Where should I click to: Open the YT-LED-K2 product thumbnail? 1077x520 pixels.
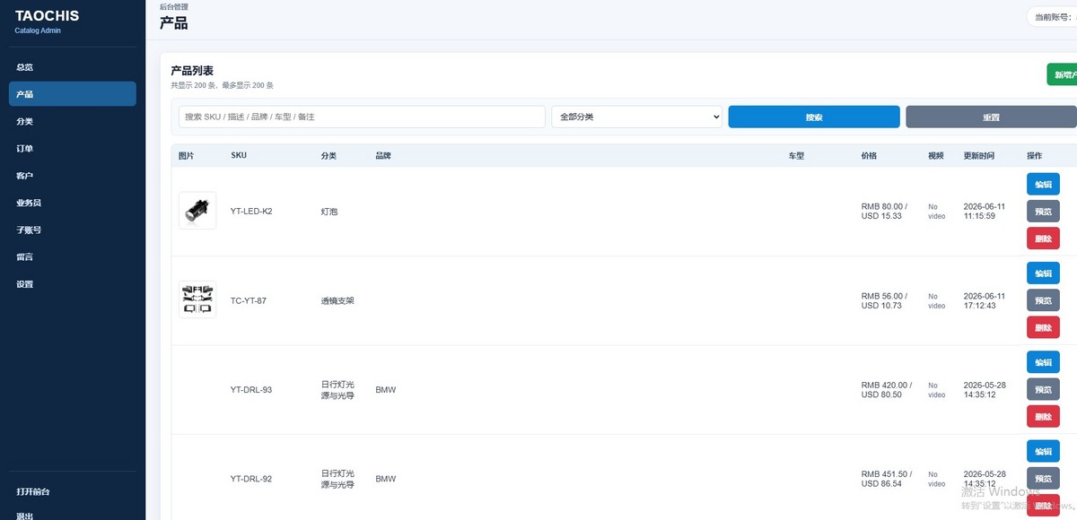tap(197, 211)
